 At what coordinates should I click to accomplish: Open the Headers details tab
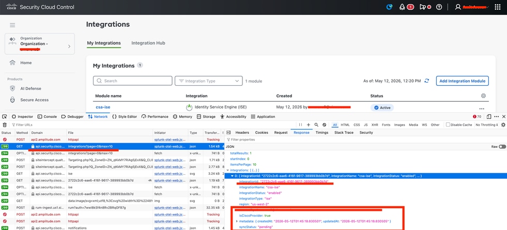[x=242, y=133]
